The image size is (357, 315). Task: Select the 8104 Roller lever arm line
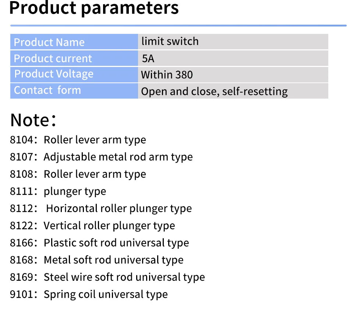[x=78, y=140]
